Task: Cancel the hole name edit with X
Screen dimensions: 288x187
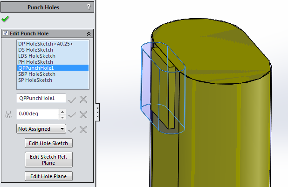Action: pos(83,99)
